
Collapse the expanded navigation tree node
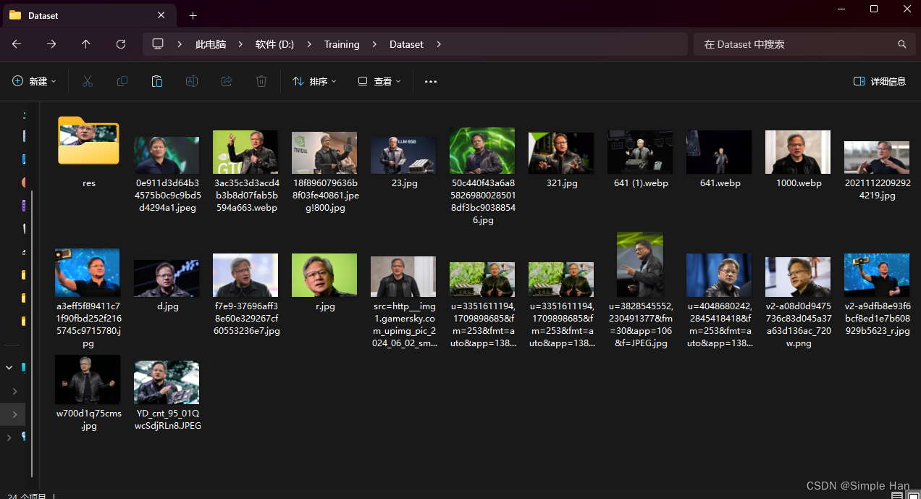[9, 368]
